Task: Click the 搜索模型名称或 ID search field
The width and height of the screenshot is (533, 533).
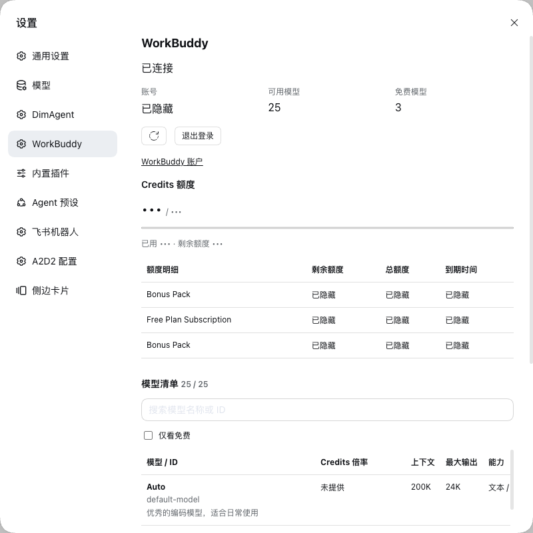Action: click(x=327, y=410)
